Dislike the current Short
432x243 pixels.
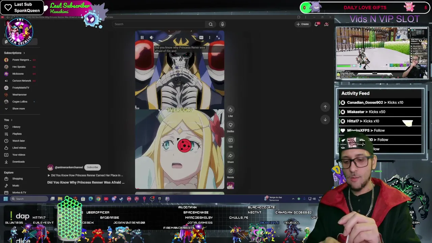231,125
